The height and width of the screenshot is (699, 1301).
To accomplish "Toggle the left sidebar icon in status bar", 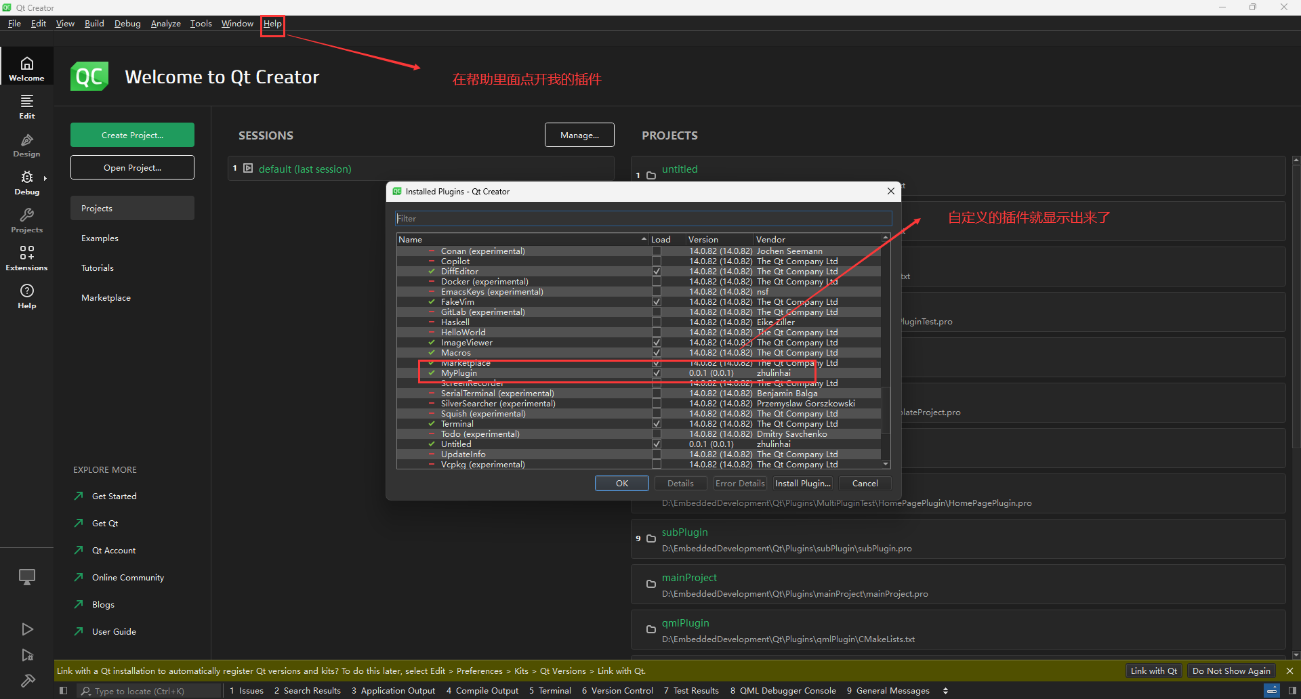I will coord(63,690).
